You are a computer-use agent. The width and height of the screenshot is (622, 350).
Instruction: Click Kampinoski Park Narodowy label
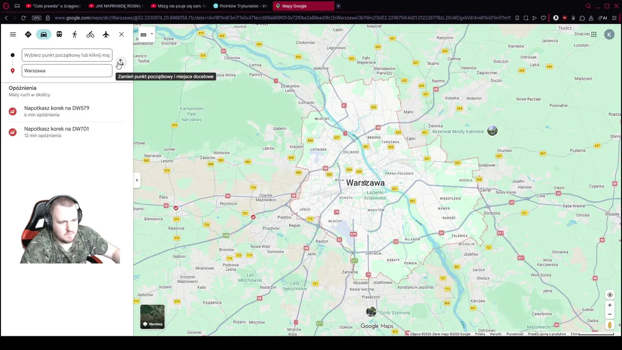coord(191,114)
